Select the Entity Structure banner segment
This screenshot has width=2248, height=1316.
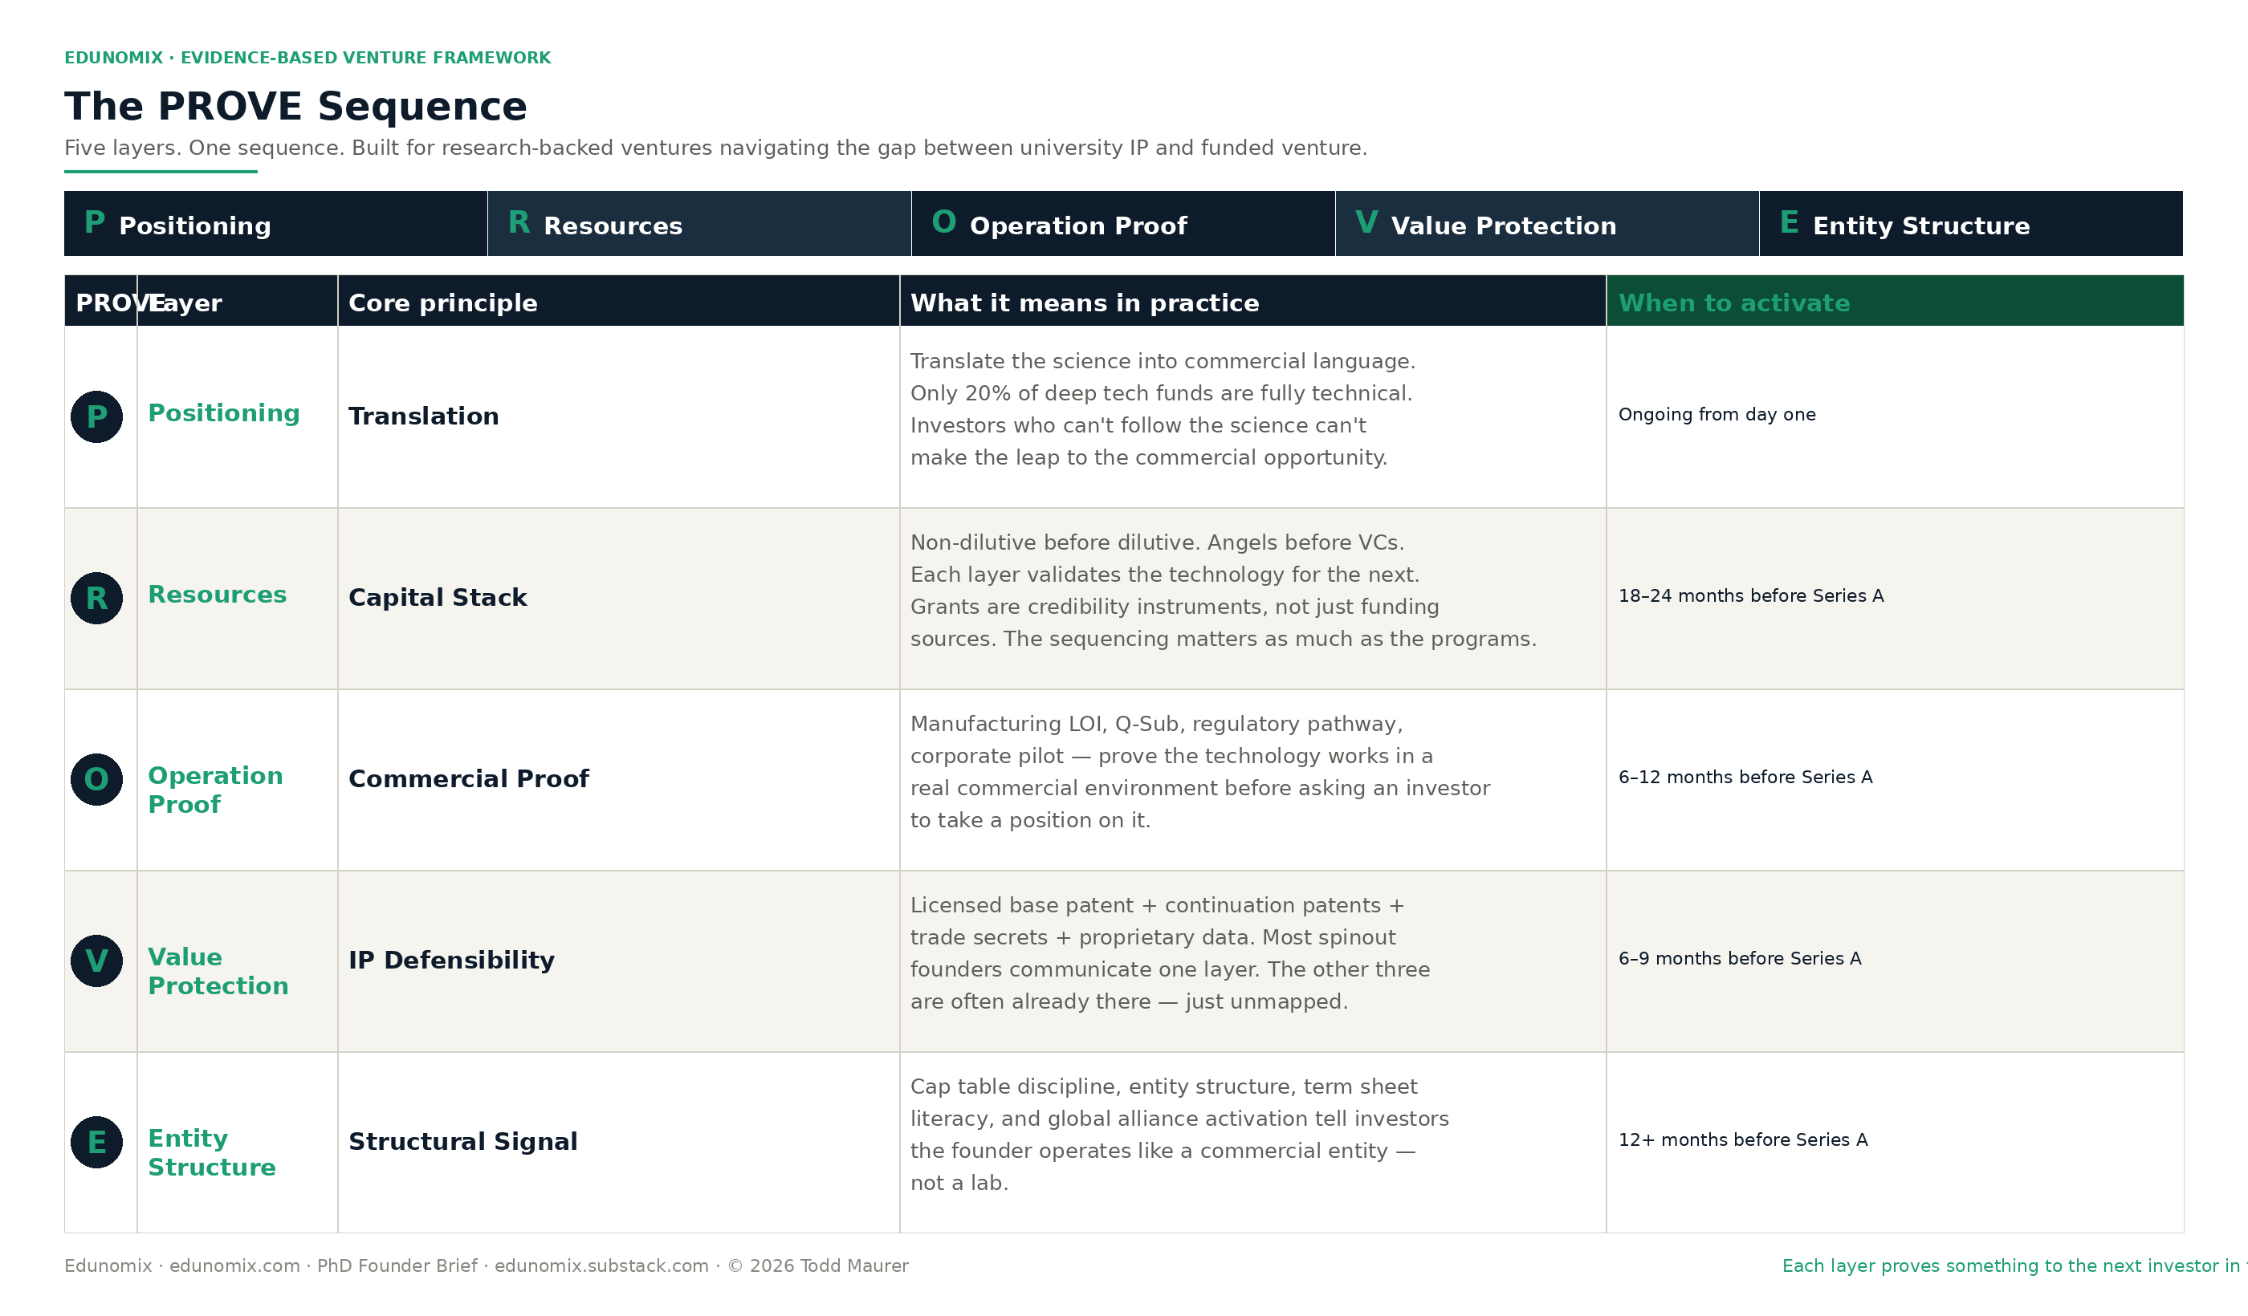coord(1972,224)
